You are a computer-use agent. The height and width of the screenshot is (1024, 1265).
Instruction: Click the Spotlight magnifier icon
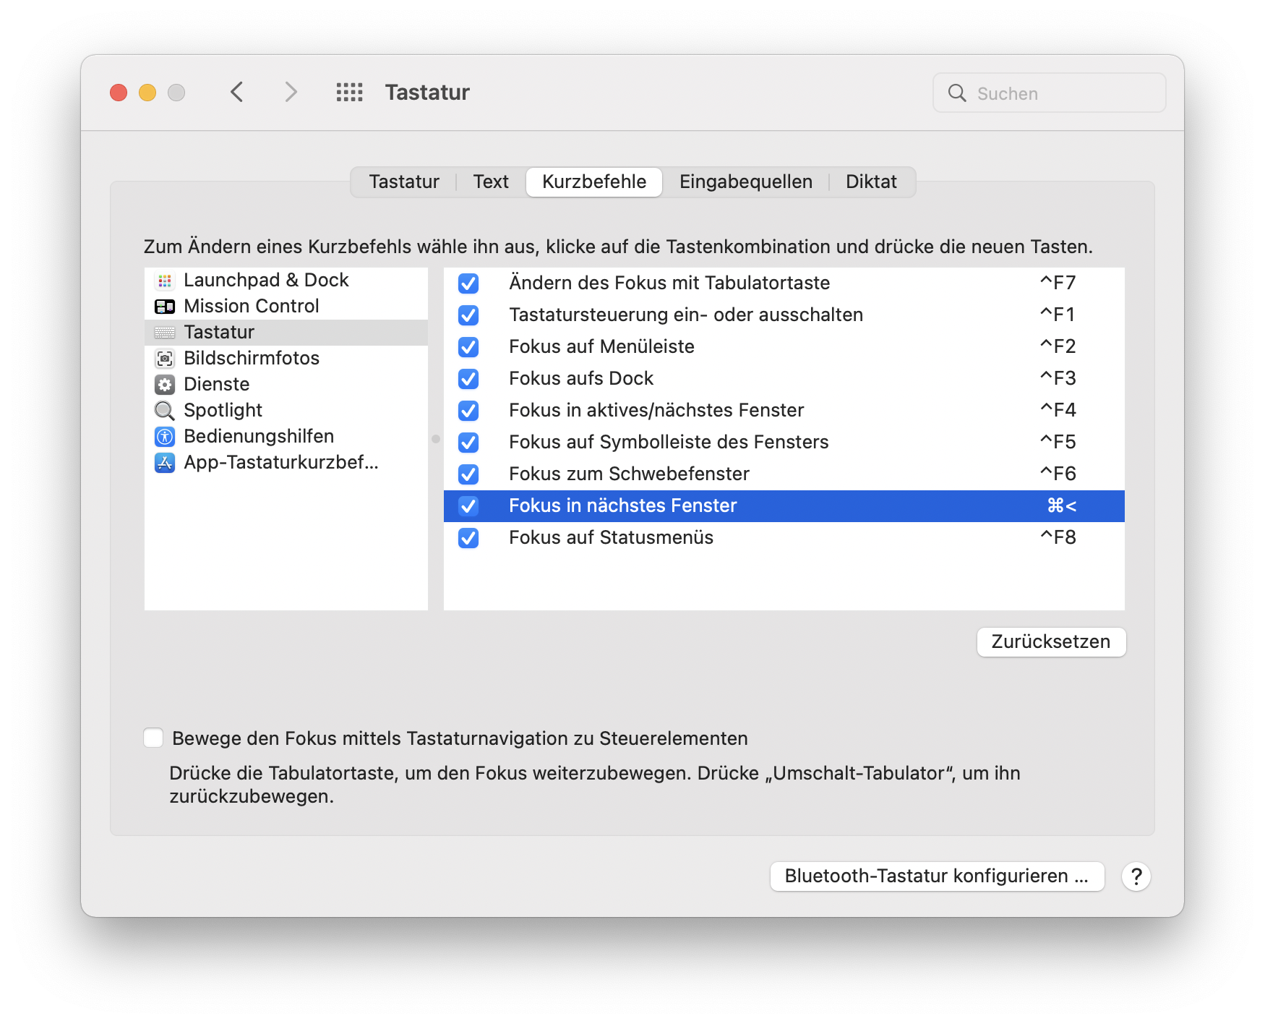[x=165, y=411]
